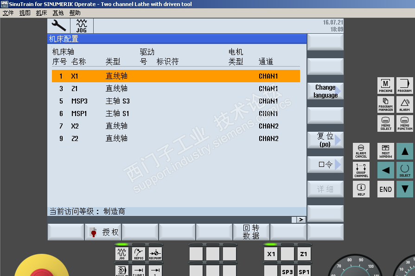Image resolution: width=415 pixels, height=276 pixels.
Task: Select the X1 axis row
Action: (176, 76)
